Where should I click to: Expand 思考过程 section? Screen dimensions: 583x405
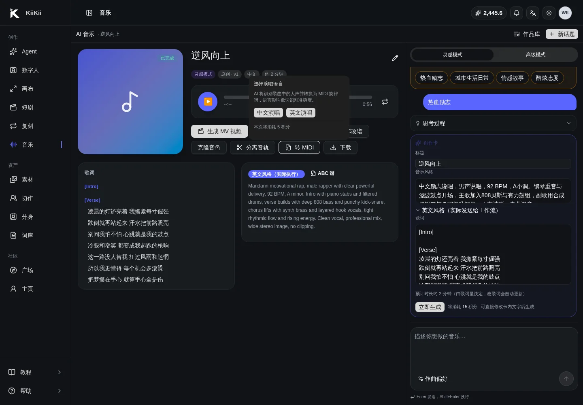(493, 123)
